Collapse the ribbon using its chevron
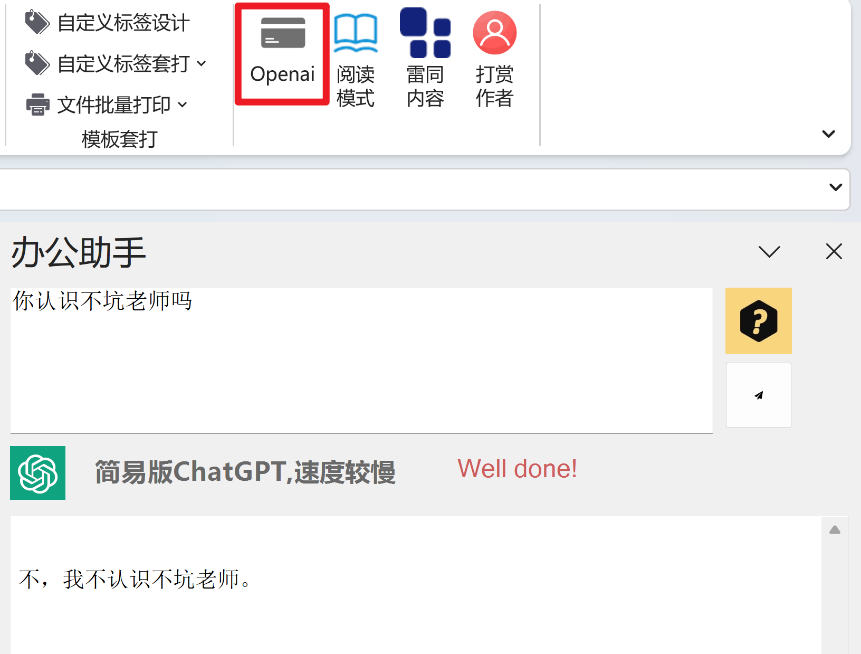This screenshot has height=654, width=861. [829, 134]
